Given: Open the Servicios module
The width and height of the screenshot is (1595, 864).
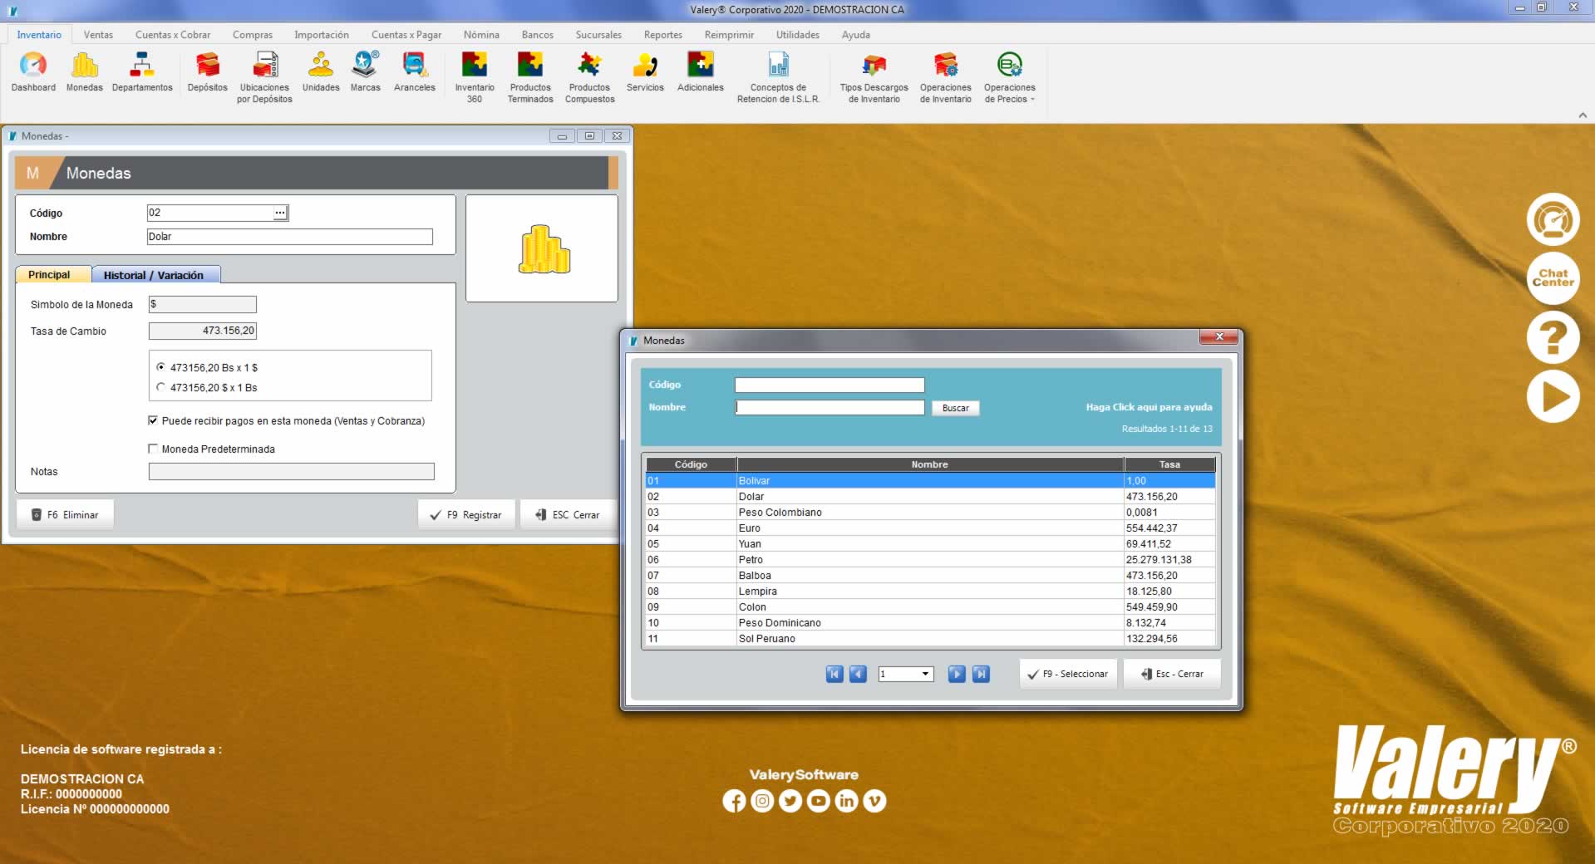Looking at the screenshot, I should coord(645,71).
